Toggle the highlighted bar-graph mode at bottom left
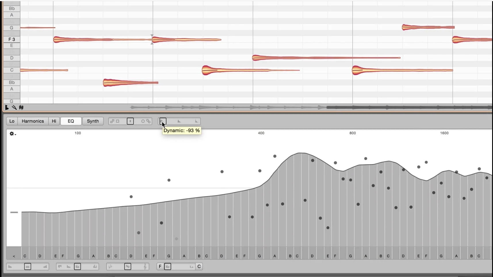The width and height of the screenshot is (493, 277). [x=77, y=267]
